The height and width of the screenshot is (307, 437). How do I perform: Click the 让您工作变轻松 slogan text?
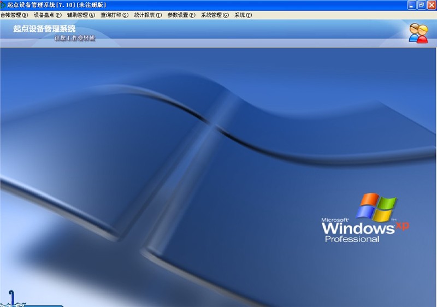(75, 38)
